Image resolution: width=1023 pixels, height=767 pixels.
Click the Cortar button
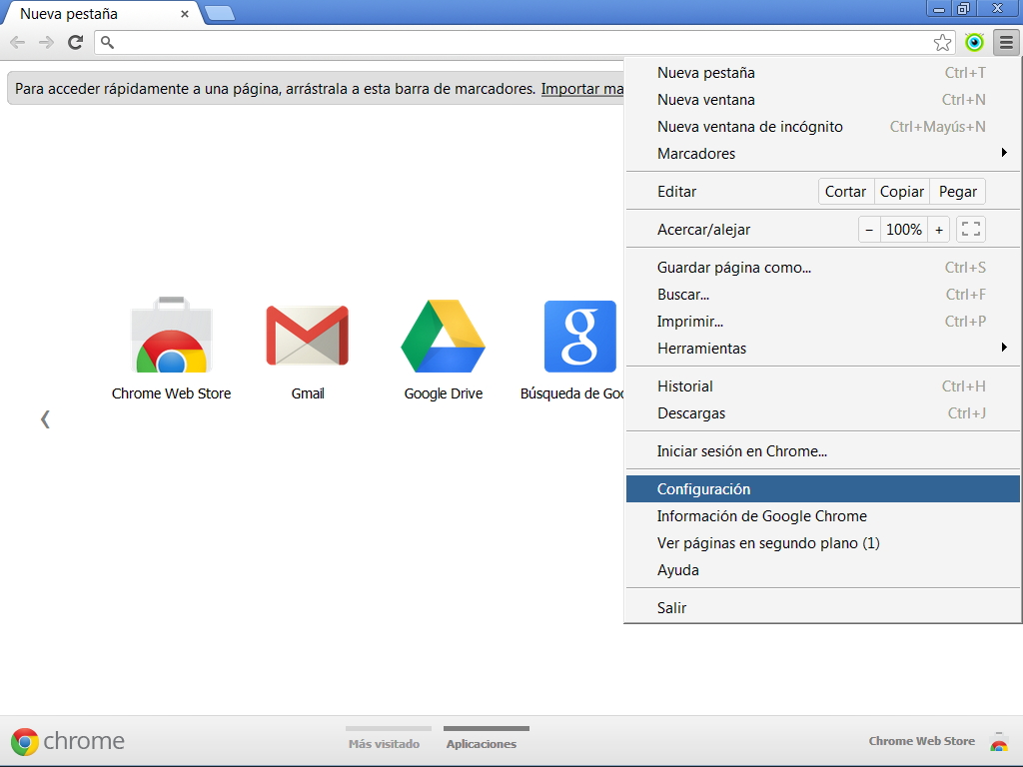tap(845, 191)
